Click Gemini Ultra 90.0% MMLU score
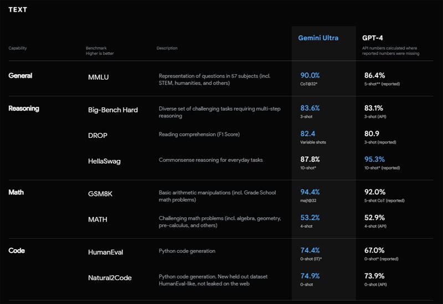Viewport: 443px width, 304px height. tap(310, 75)
